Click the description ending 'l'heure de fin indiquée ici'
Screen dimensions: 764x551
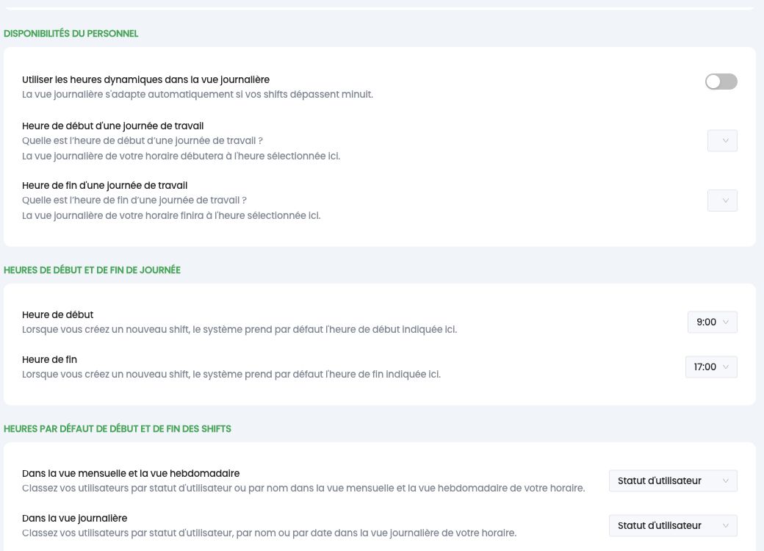(231, 374)
